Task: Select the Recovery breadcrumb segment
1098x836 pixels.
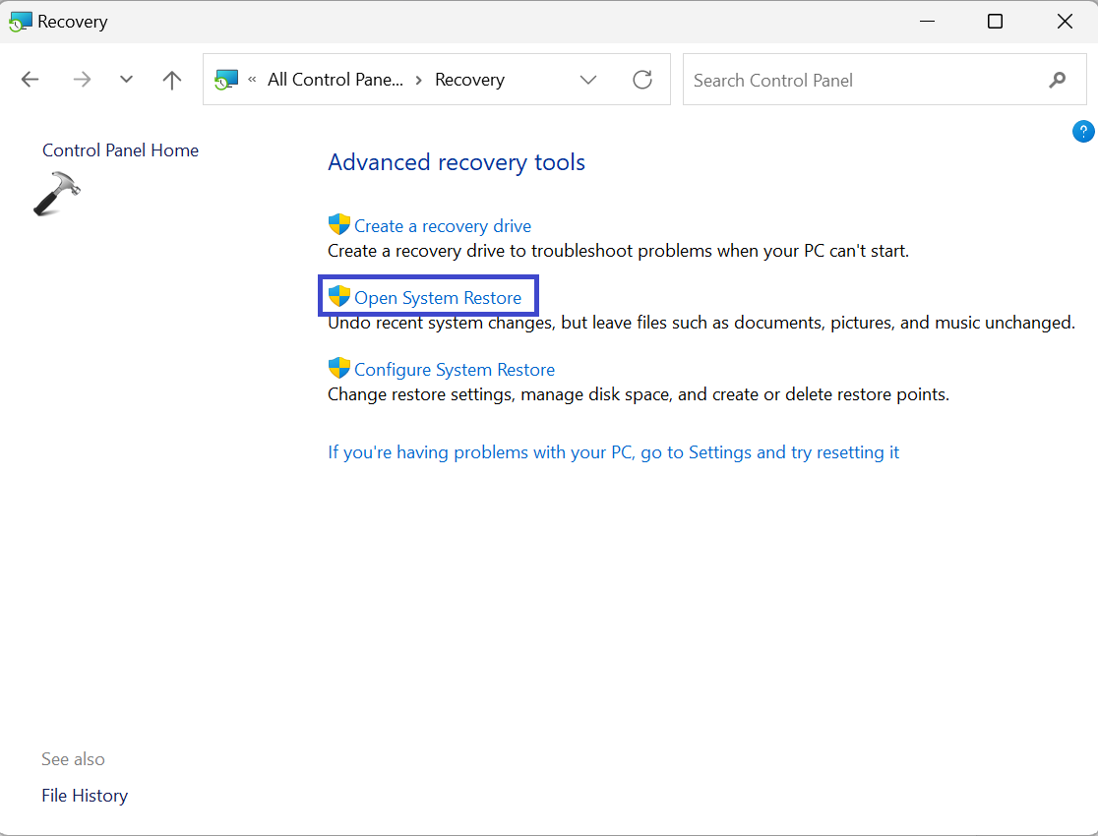Action: click(469, 80)
